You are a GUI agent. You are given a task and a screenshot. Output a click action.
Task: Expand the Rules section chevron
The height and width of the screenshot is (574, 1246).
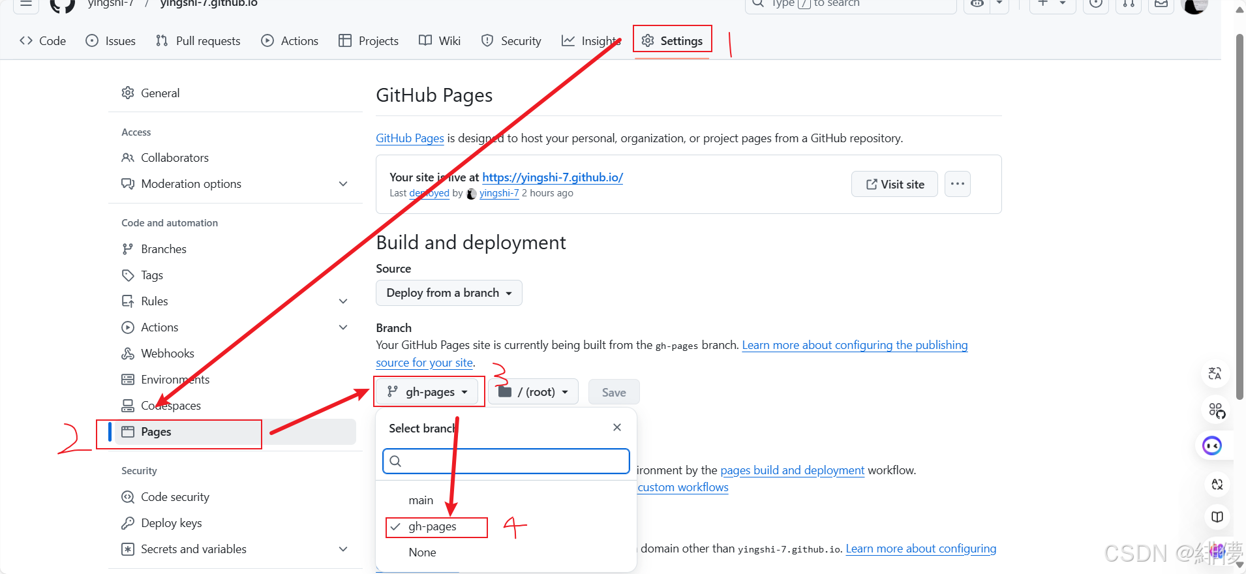(343, 301)
